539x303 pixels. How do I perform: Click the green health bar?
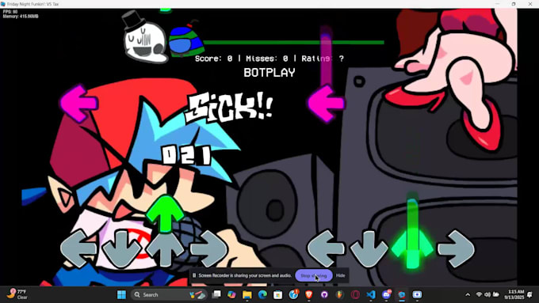click(294, 43)
